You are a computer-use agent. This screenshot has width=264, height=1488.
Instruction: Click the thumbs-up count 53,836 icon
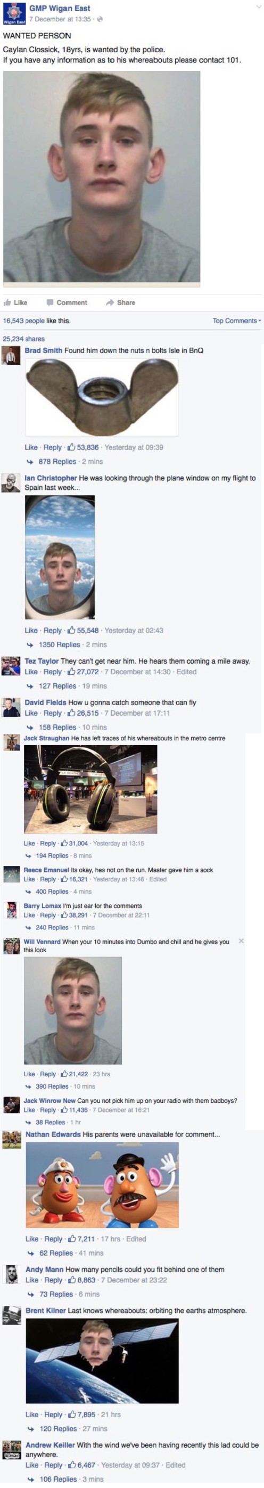(x=72, y=447)
